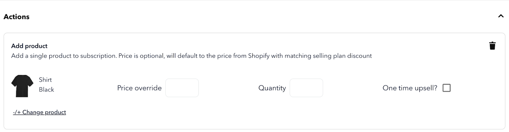Tick the One time upsell checkbox

(x=447, y=88)
